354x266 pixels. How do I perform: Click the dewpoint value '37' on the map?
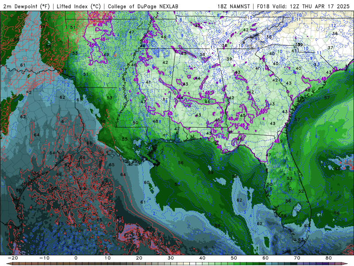click(330, 47)
